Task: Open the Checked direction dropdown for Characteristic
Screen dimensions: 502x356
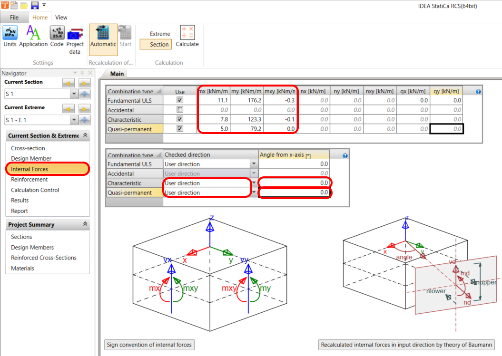Action: point(254,183)
